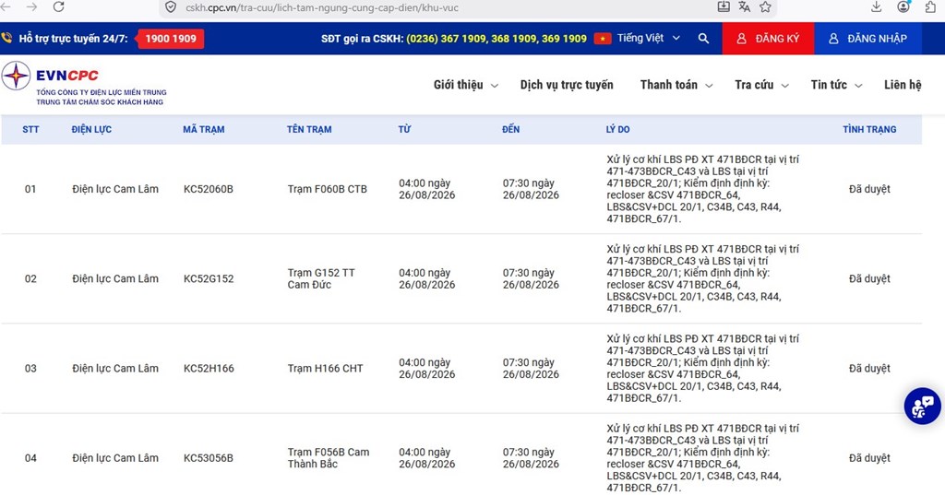Expand Tin tức menu
945x495 pixels.
pyautogui.click(x=836, y=85)
